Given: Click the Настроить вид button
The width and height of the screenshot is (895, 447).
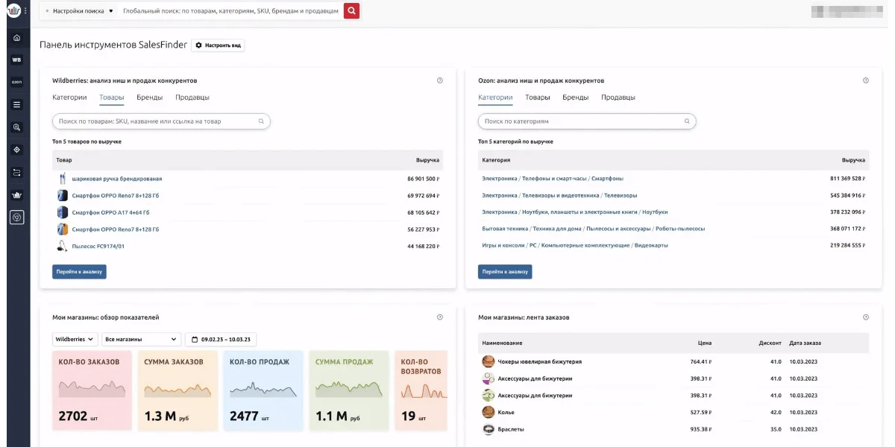Looking at the screenshot, I should pyautogui.click(x=218, y=45).
